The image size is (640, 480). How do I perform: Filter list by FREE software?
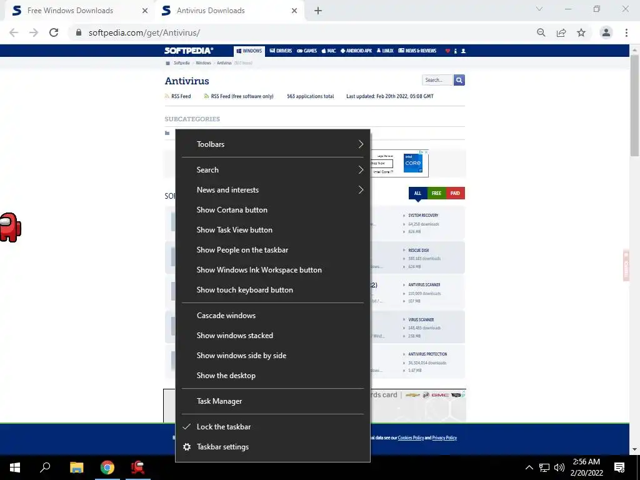436,193
